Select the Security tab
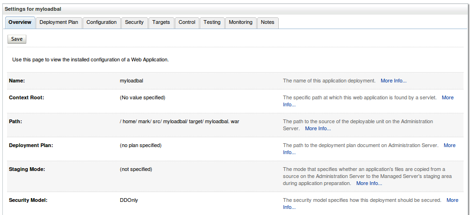 (x=134, y=22)
